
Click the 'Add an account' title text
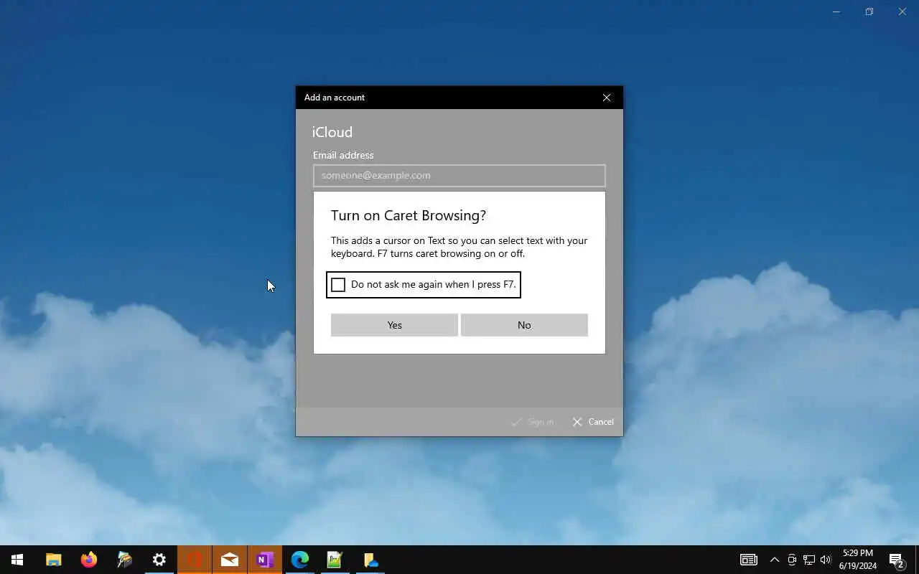[x=335, y=98]
